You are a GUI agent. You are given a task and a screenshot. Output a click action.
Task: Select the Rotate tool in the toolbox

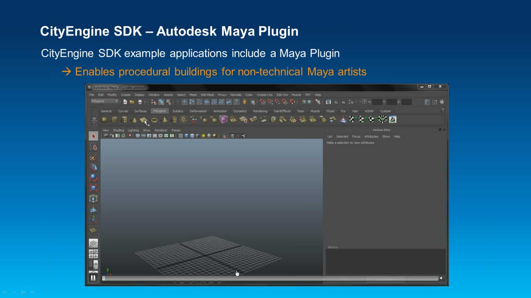93,177
